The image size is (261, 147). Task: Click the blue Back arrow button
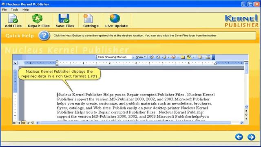click(239, 137)
